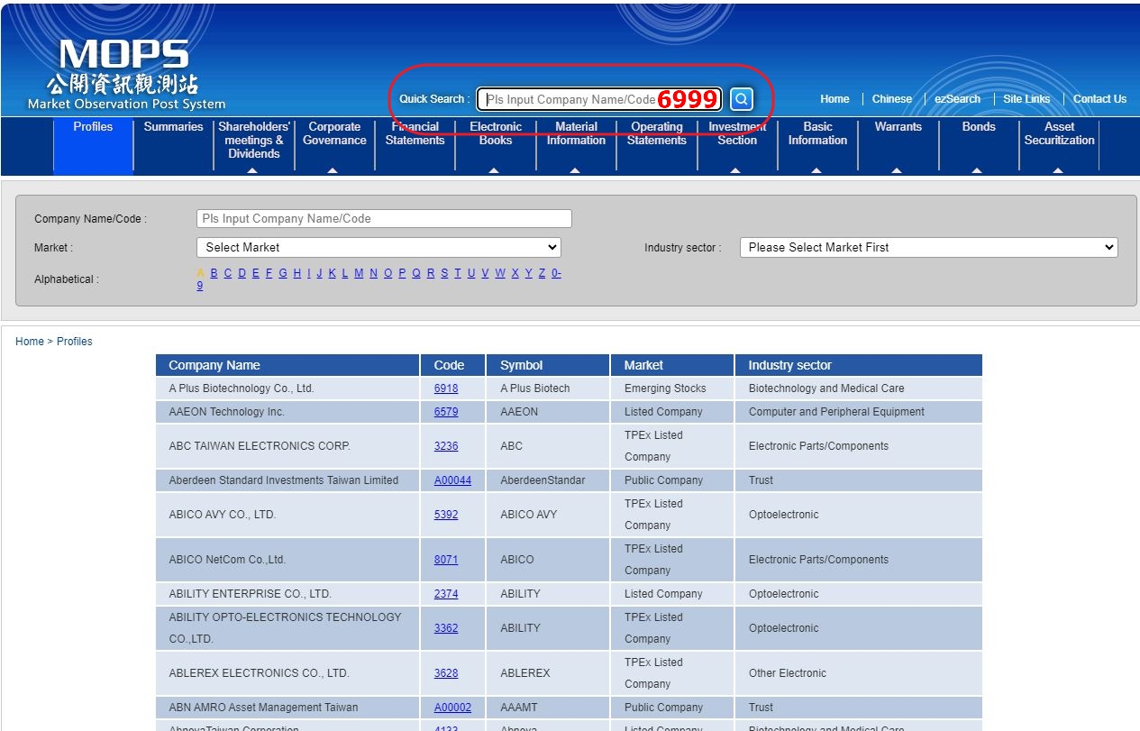Expand the Asset Securitization menu
The image size is (1140, 731).
(x=1059, y=134)
